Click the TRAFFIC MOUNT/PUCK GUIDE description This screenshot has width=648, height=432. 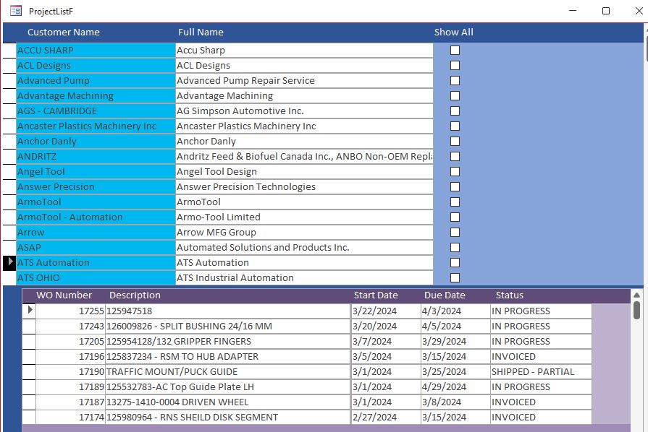(228, 372)
